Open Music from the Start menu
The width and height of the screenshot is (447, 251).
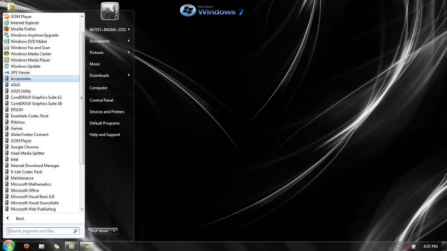(x=110, y=64)
